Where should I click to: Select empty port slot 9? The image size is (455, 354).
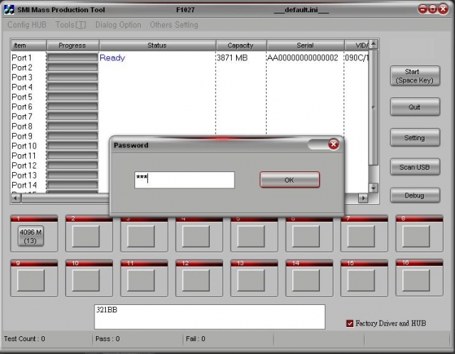tap(31, 280)
